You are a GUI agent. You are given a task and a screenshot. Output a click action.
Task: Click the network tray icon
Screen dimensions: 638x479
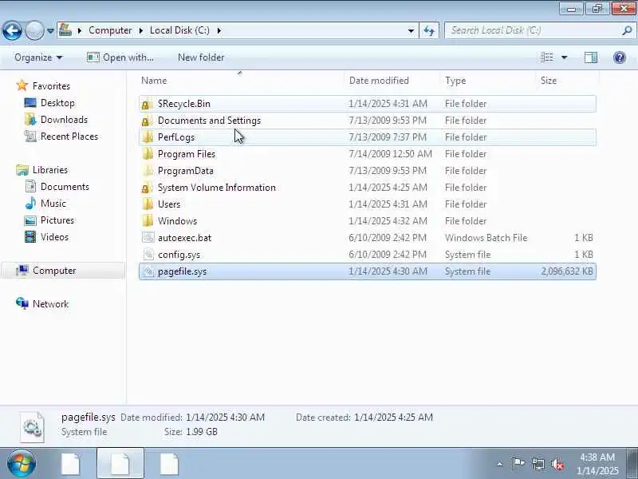[538, 464]
